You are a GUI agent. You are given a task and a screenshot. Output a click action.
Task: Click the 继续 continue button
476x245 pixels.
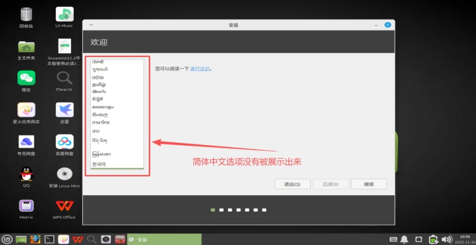(369, 184)
